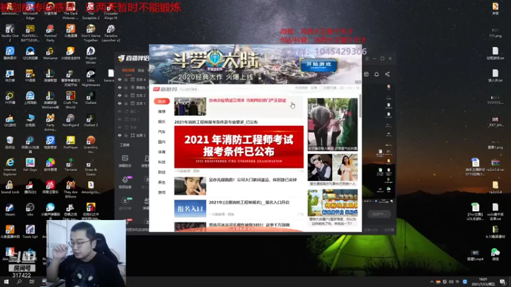The height and width of the screenshot is (287, 511).
Task: Open hamburger menu in streaming app title bar
Action: 367,59
